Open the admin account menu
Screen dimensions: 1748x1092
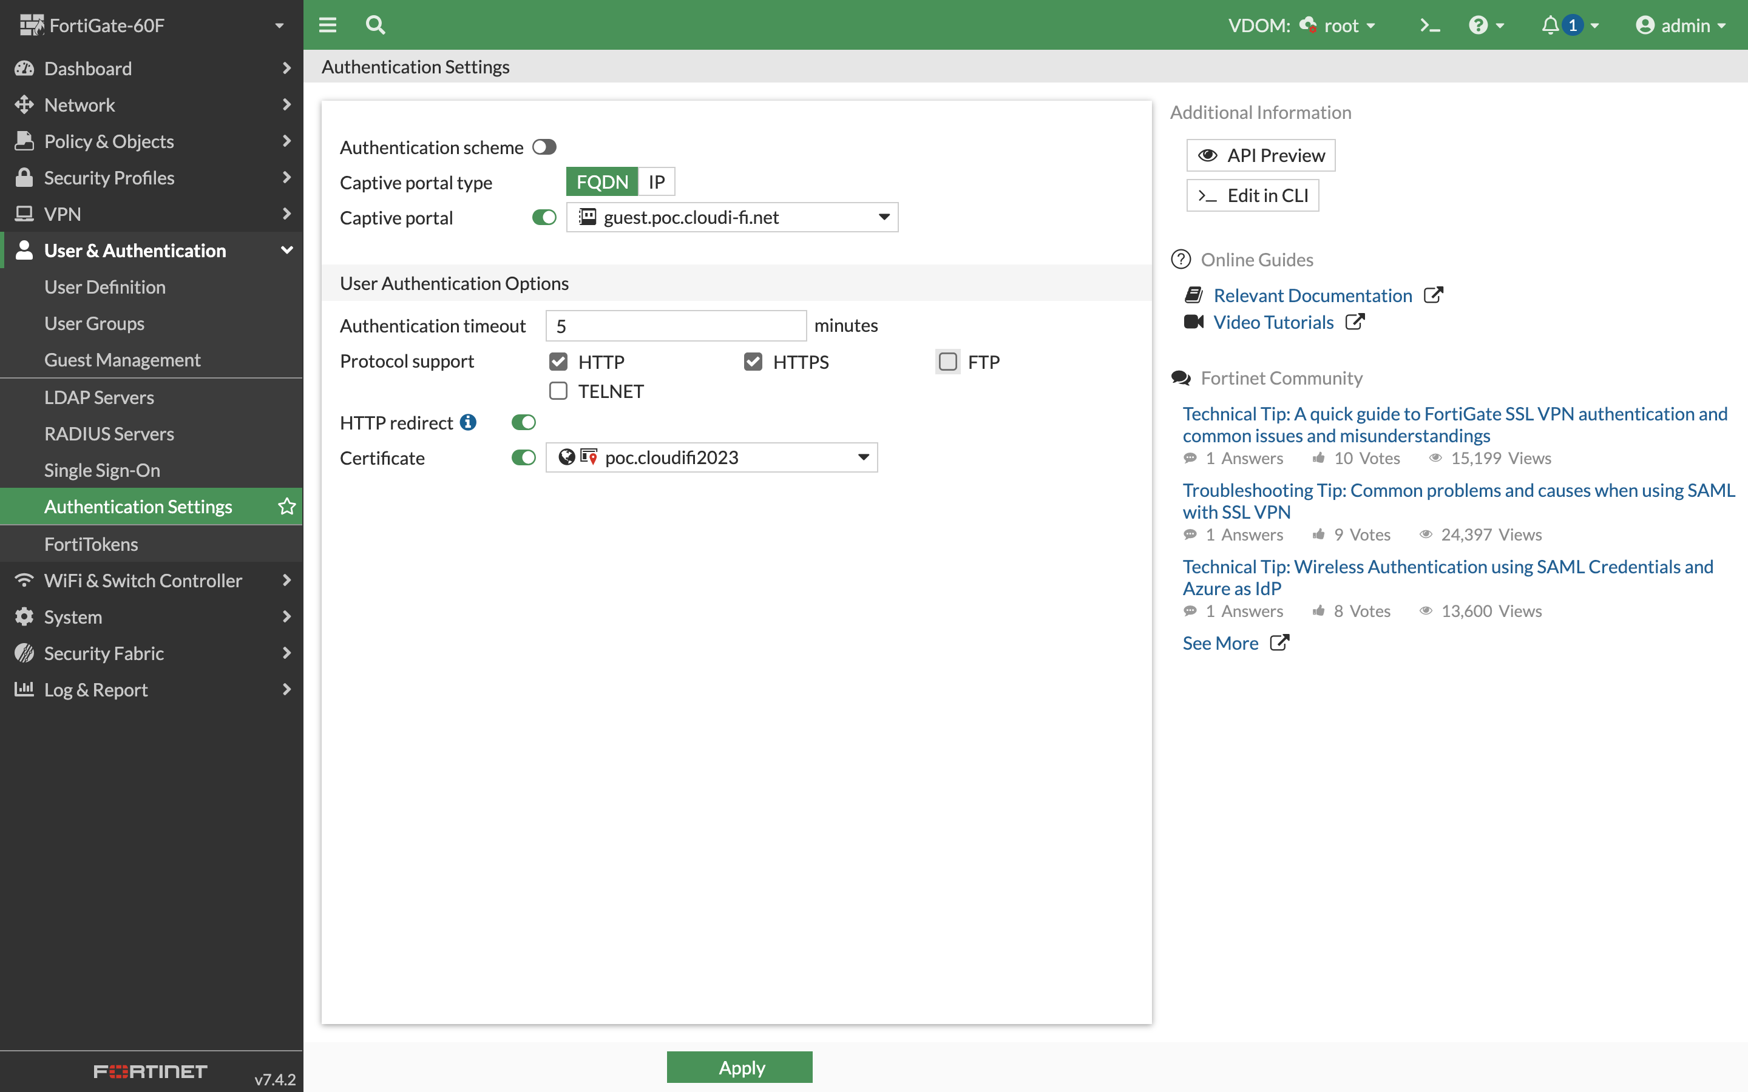(x=1681, y=24)
